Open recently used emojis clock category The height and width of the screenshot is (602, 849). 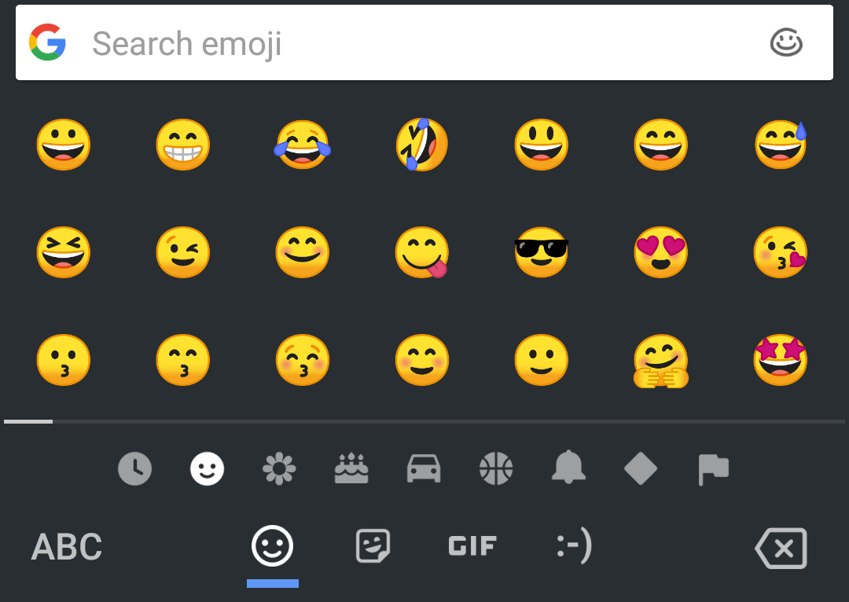click(x=134, y=469)
